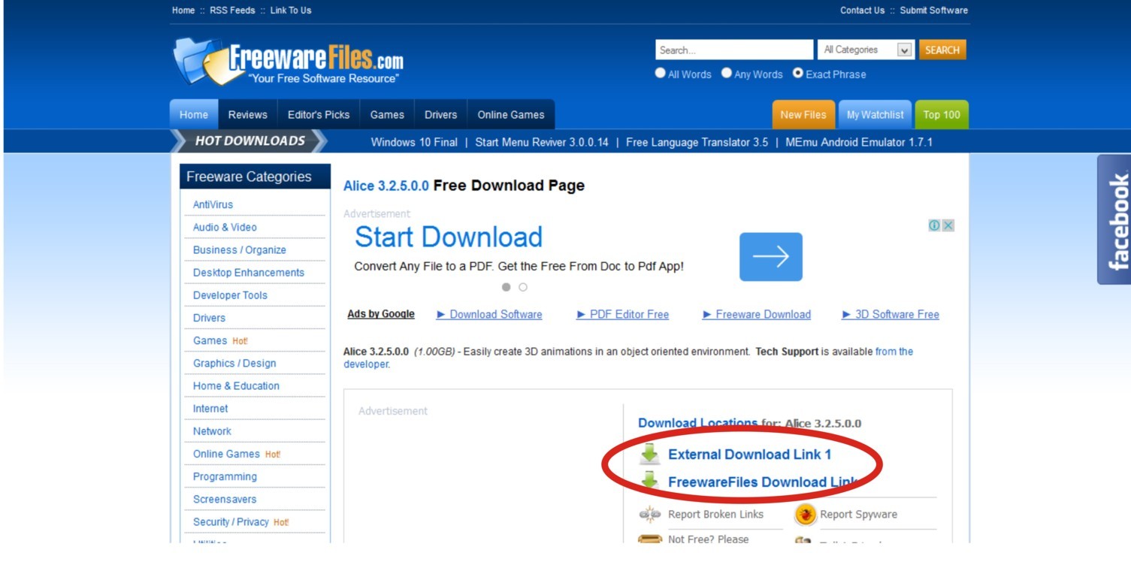Open the Editor's Picks tab

(x=319, y=115)
